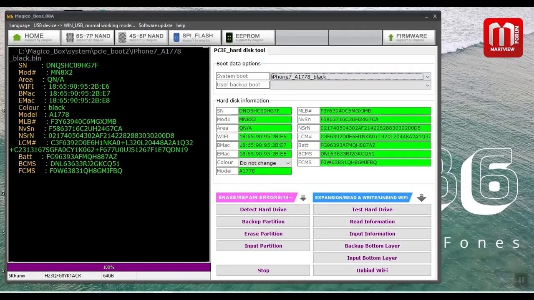Open the Colour dropdown

287,163
